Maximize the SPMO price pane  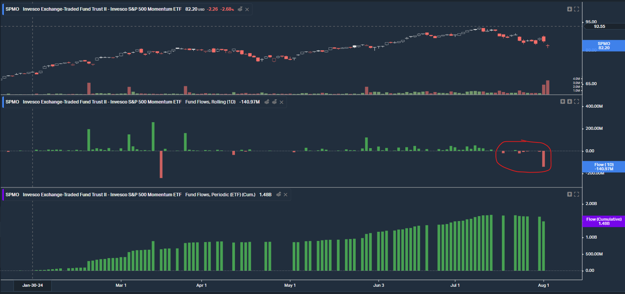pyautogui.click(x=576, y=9)
